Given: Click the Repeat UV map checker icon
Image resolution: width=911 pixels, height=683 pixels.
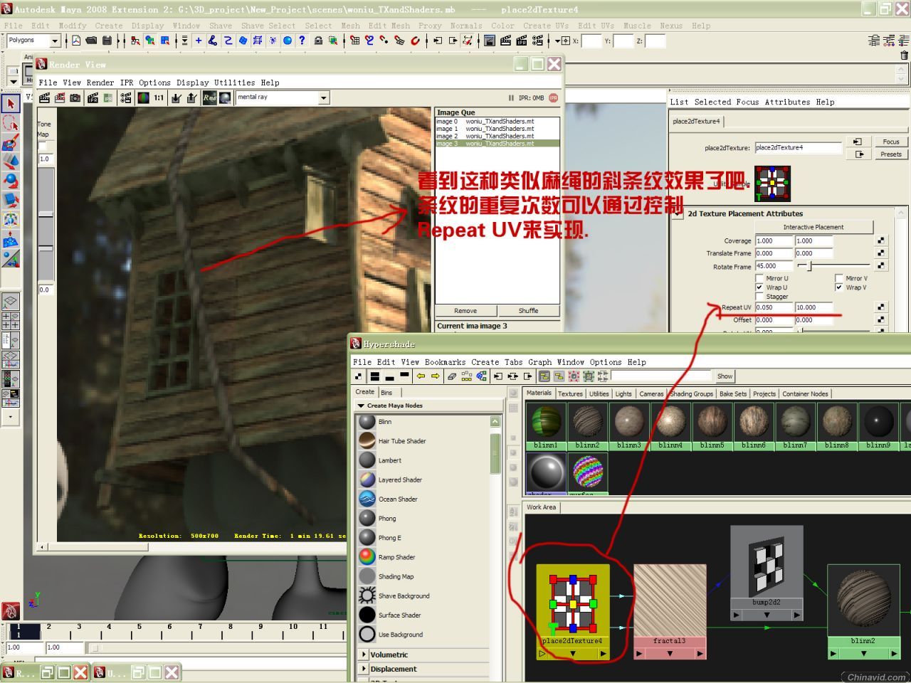Looking at the screenshot, I should coord(881,307).
